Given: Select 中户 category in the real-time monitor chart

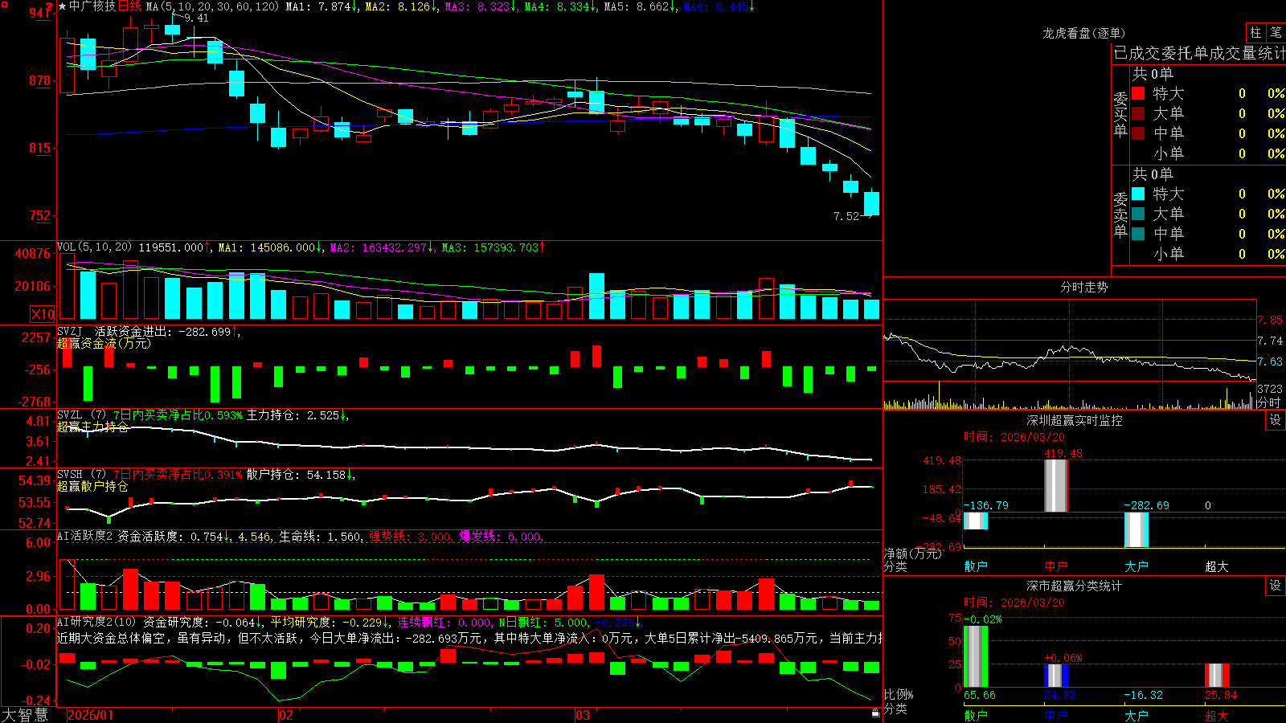Looking at the screenshot, I should click(x=1056, y=566).
